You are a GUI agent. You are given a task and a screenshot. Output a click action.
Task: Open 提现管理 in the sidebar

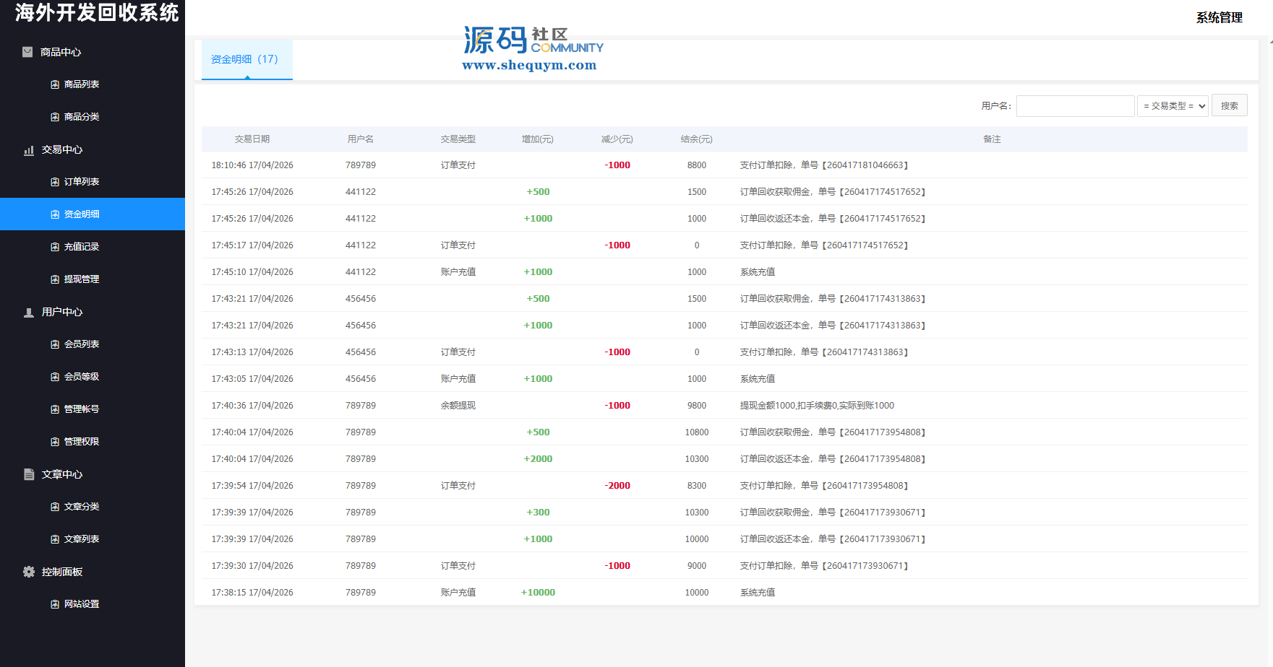[82, 279]
